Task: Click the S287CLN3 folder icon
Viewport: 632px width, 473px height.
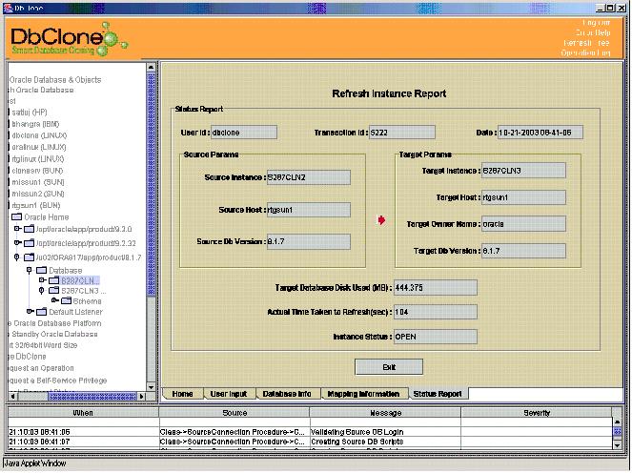Action: tap(54, 290)
